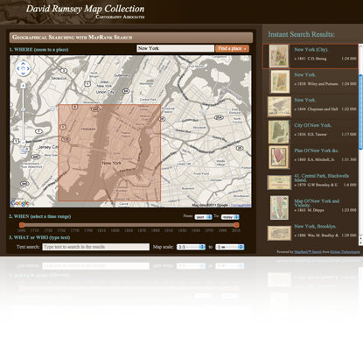
Task: Click the right handle of time slider
Action: coord(236,225)
